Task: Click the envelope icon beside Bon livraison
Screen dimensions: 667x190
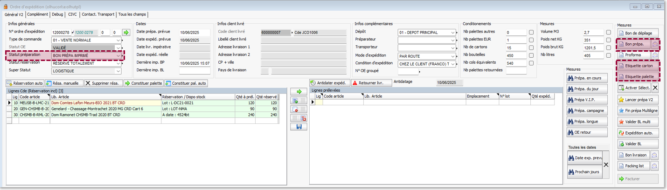Action: [655, 155]
